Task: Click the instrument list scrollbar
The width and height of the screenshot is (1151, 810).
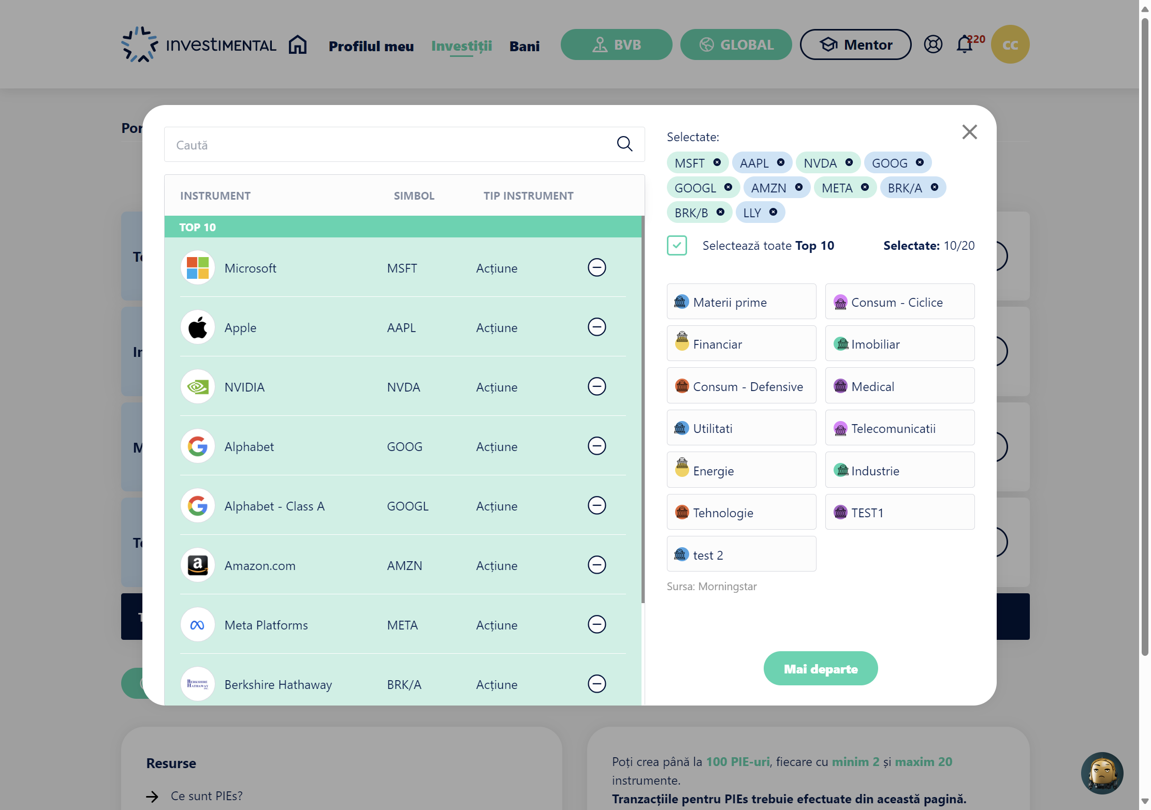Action: click(643, 410)
